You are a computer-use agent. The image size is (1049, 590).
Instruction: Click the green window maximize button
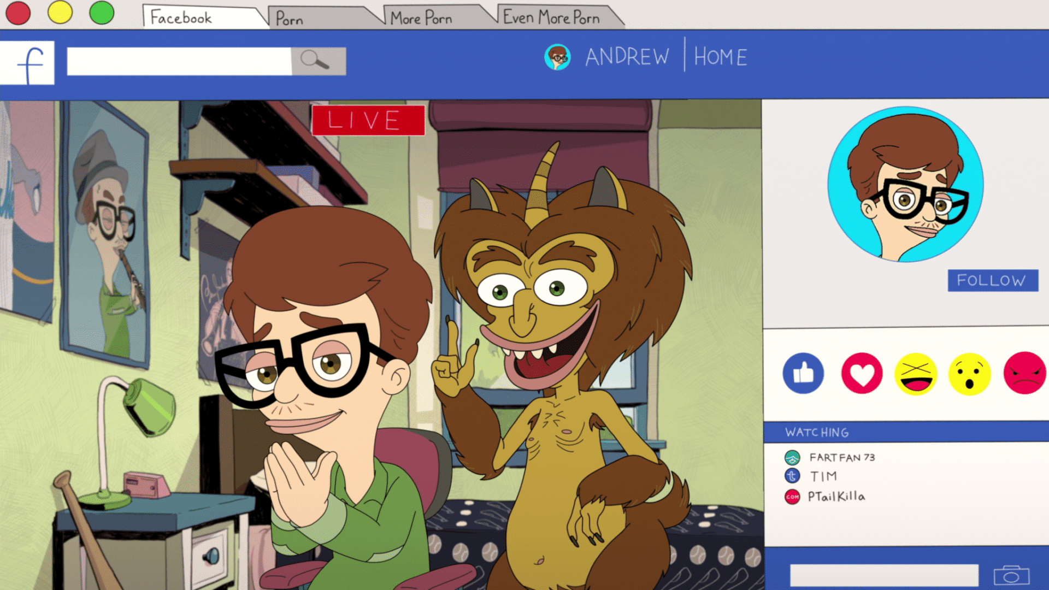(x=102, y=13)
